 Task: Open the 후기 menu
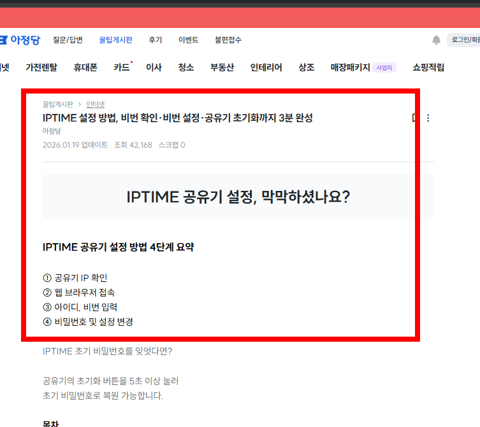[155, 39]
